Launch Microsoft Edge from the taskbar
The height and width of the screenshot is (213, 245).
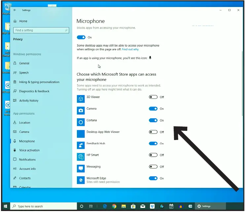[x=105, y=206]
